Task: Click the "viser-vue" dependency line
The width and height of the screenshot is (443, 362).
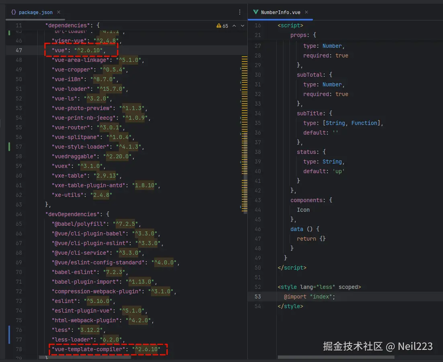Action: (x=87, y=41)
